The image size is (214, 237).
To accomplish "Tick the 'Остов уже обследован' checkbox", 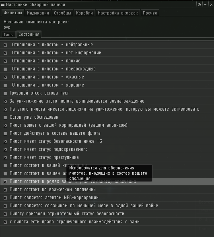I will [5, 117].
